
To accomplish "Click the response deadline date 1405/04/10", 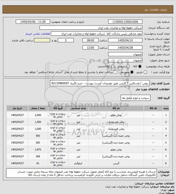I will 125,40.
